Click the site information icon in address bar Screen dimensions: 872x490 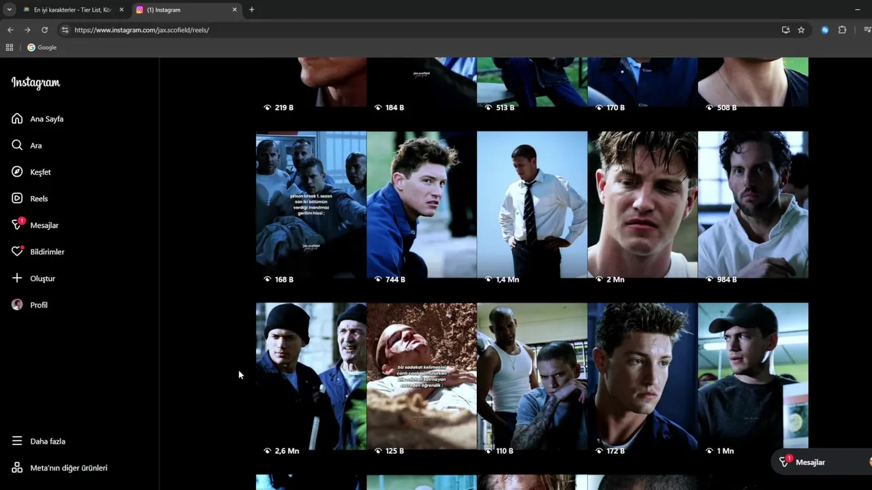(x=65, y=30)
